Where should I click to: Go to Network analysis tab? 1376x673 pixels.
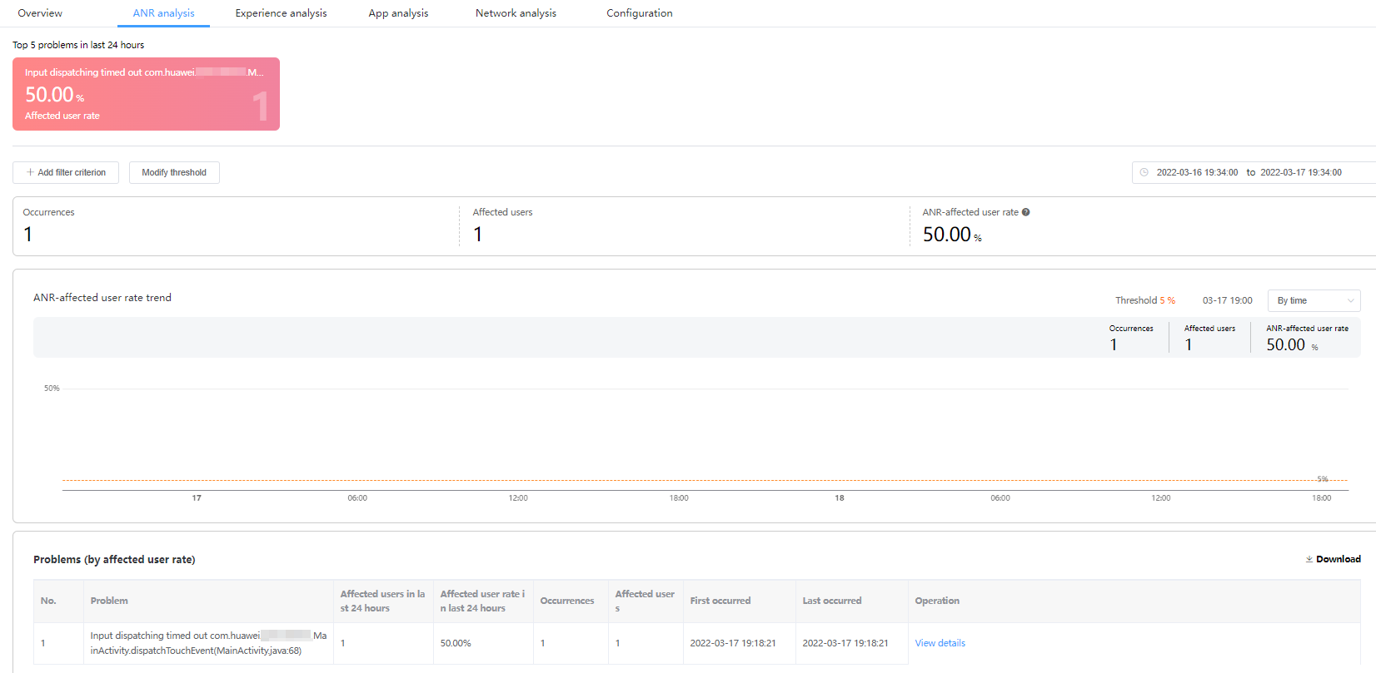pos(516,13)
